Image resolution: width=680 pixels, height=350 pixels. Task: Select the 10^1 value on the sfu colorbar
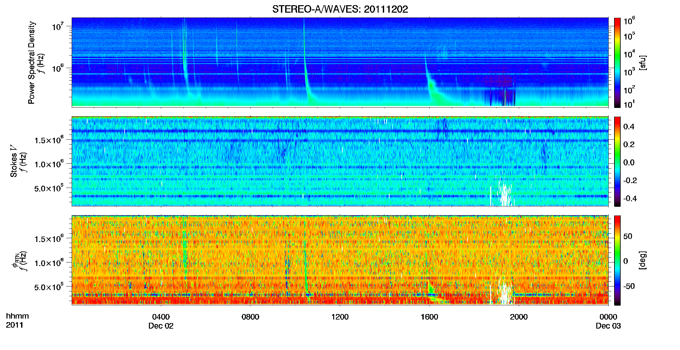tap(629, 104)
